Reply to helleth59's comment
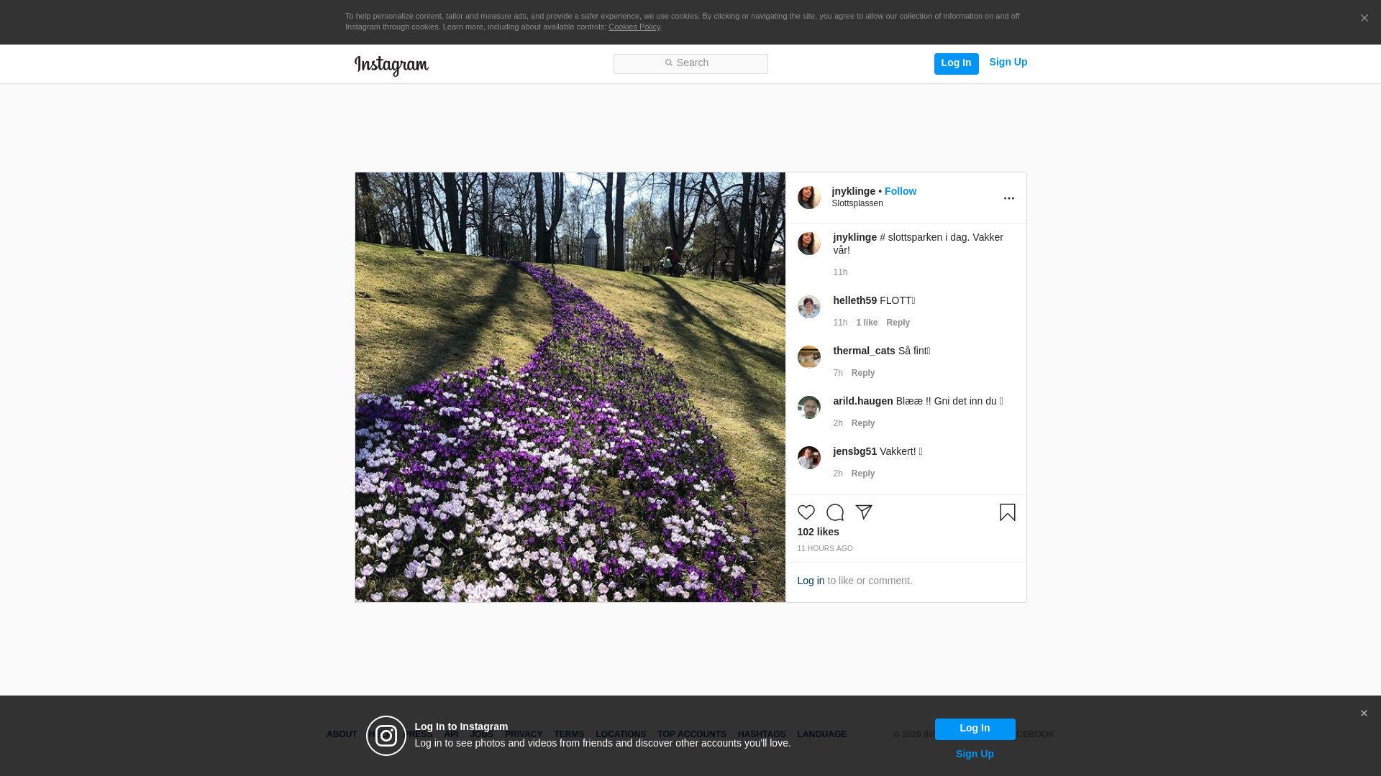The image size is (1381, 776). (898, 323)
